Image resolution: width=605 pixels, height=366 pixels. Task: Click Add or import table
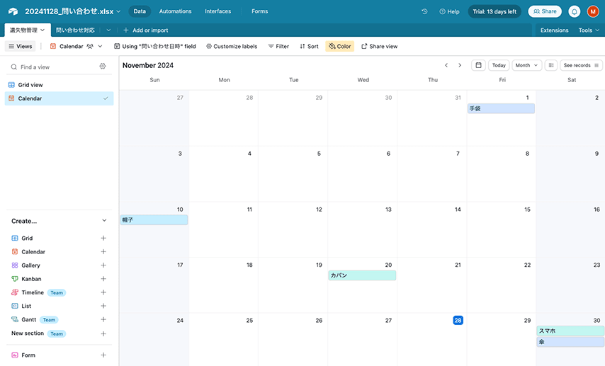145,30
